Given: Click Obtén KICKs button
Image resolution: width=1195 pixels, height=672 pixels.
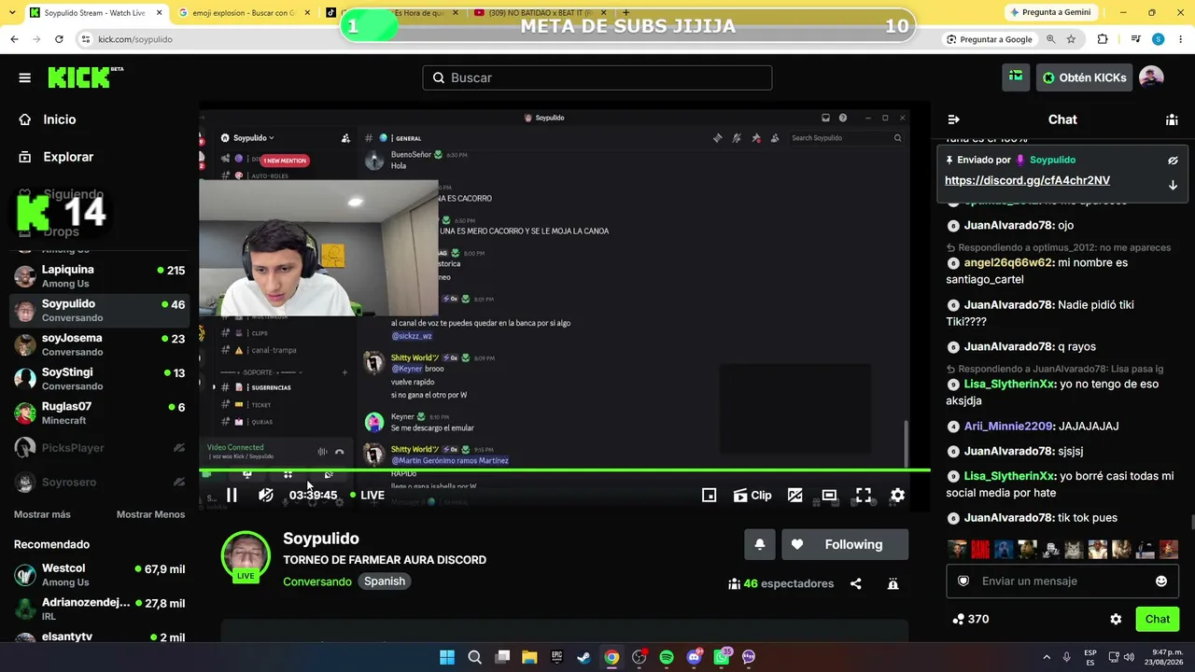Looking at the screenshot, I should pos(1084,77).
